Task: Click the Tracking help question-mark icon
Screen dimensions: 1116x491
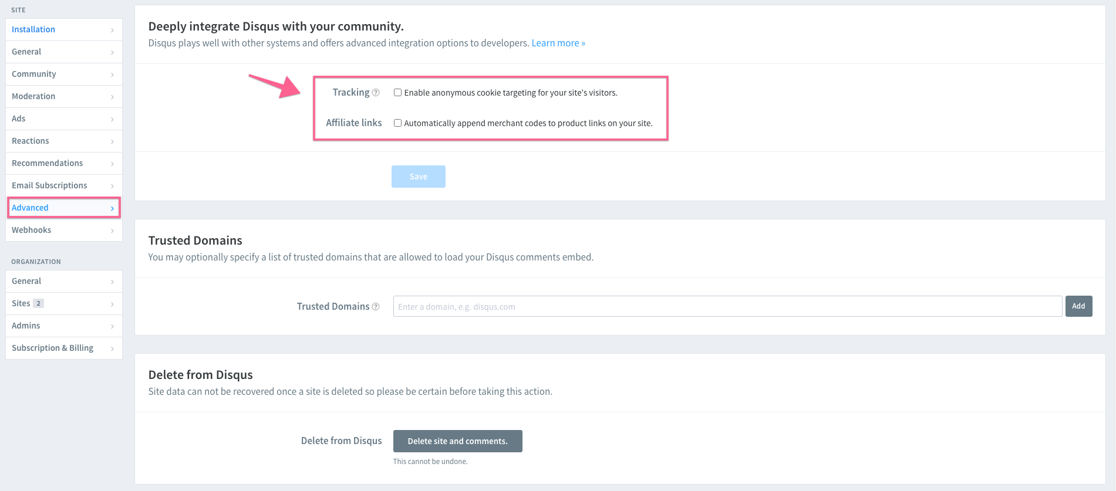Action: pos(376,93)
